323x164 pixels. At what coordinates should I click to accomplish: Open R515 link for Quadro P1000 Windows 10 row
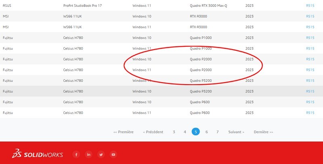[x=310, y=37]
